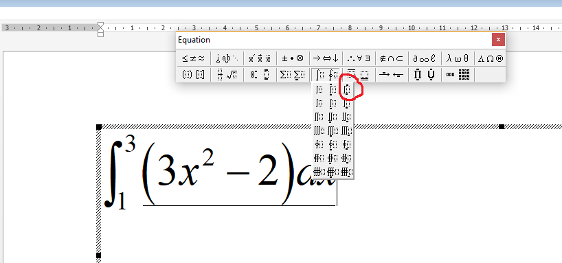Image resolution: width=562 pixels, height=263 pixels.
Task: Click the Equation toolbar title bar
Action: [x=333, y=40]
